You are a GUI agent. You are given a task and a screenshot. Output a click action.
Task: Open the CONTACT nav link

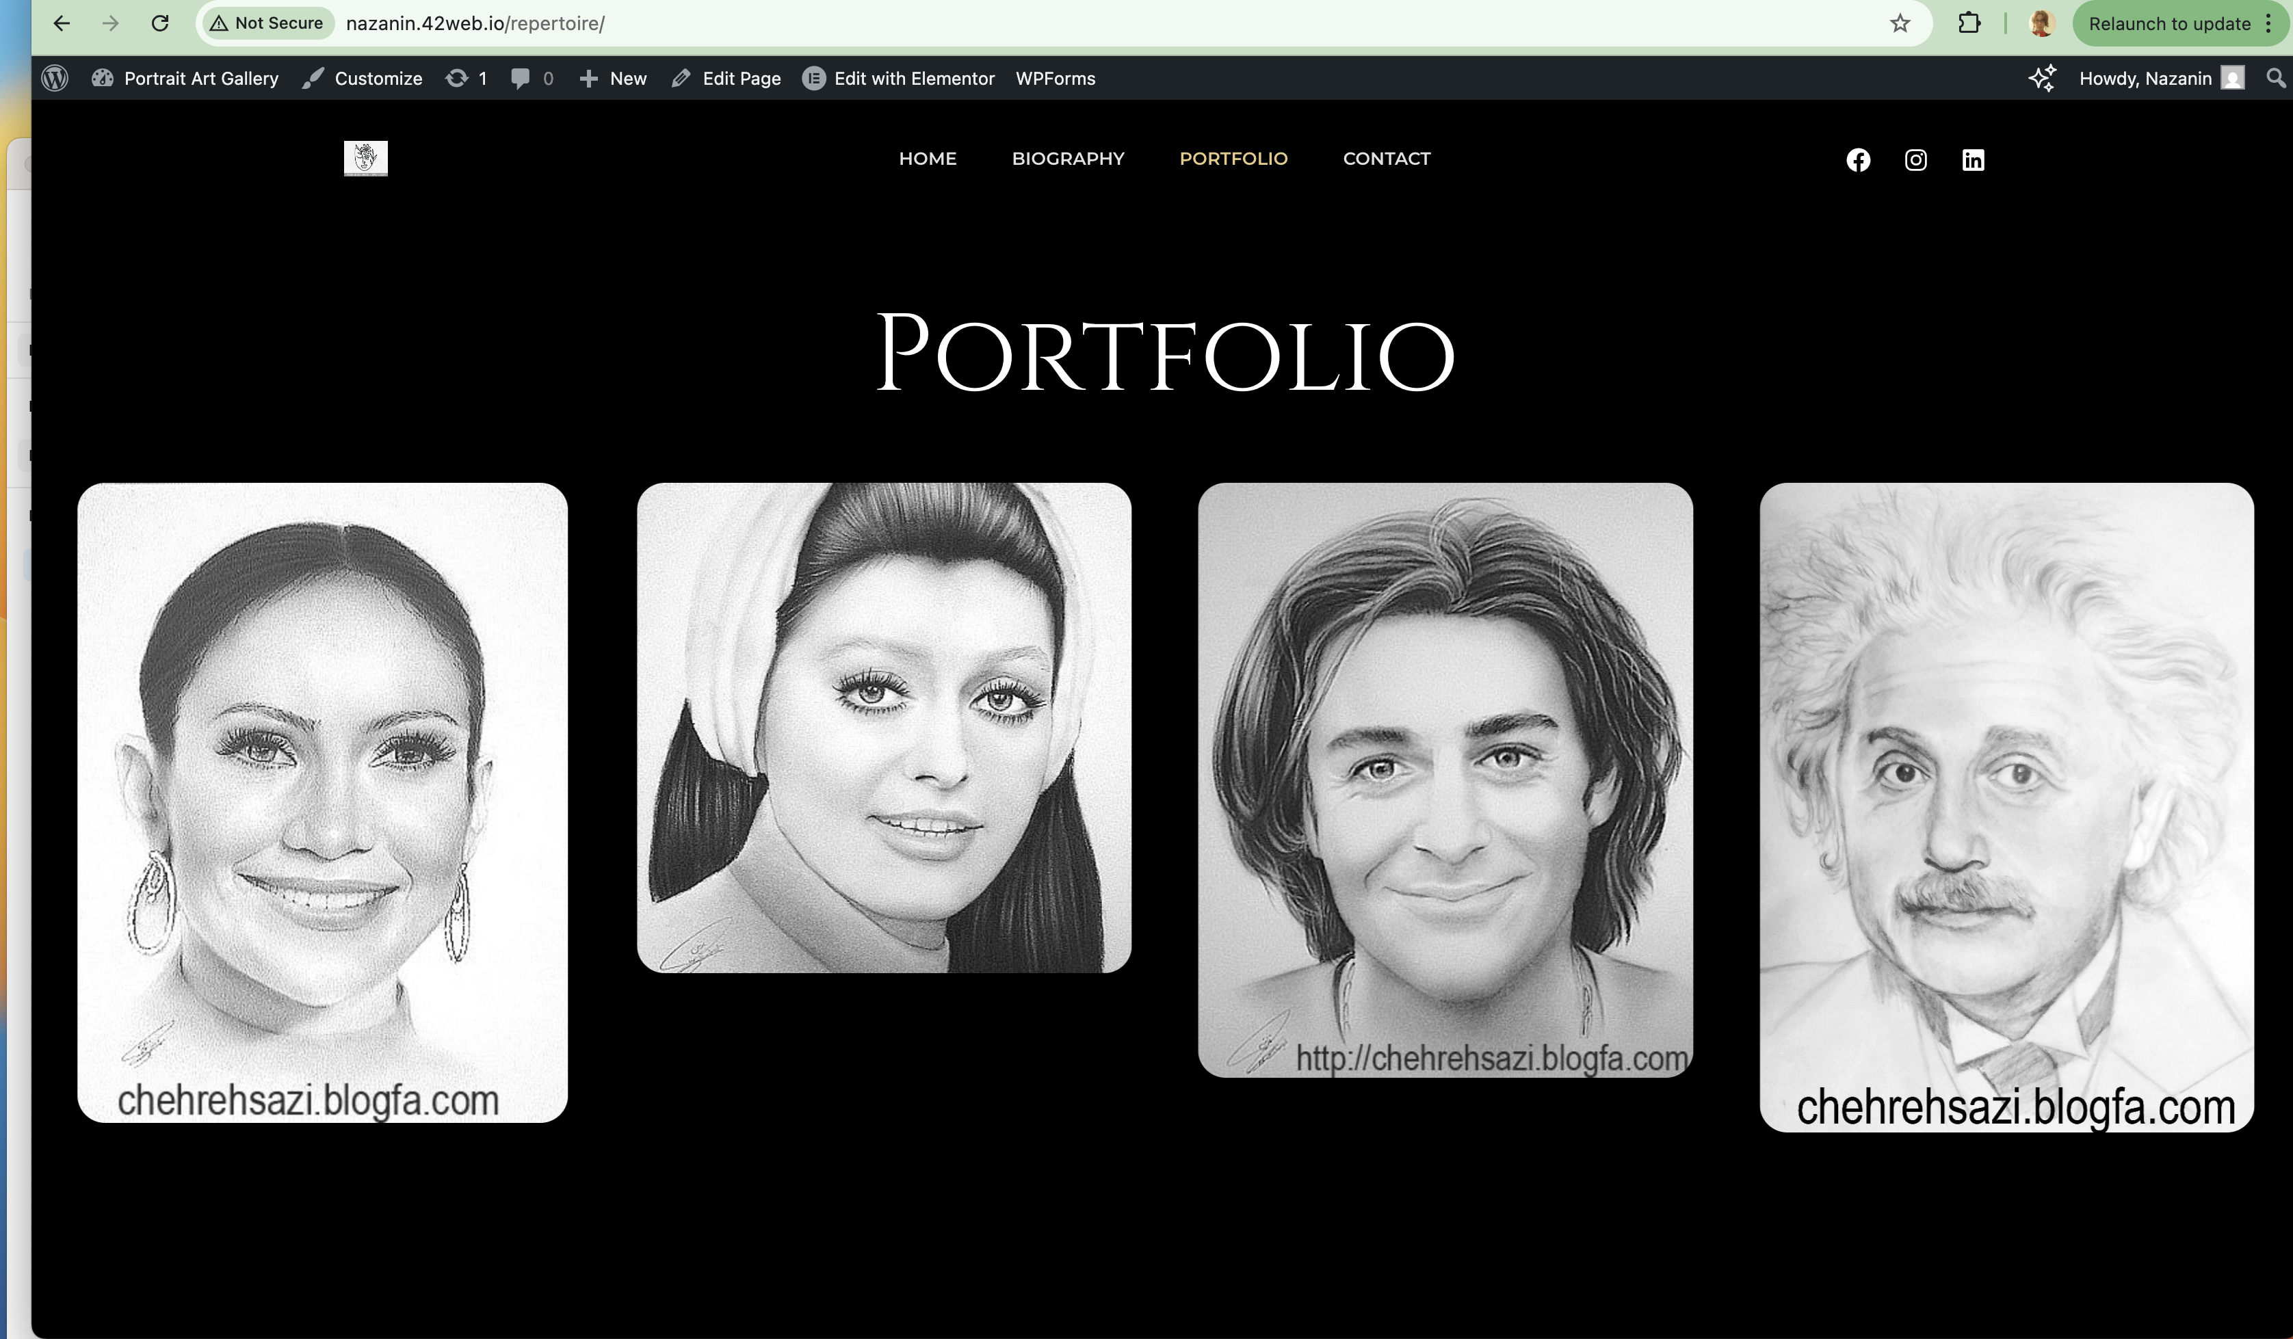pyautogui.click(x=1386, y=158)
